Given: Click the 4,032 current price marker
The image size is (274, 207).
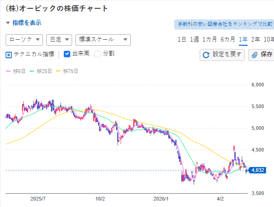Looking at the screenshot, I should point(257,170).
